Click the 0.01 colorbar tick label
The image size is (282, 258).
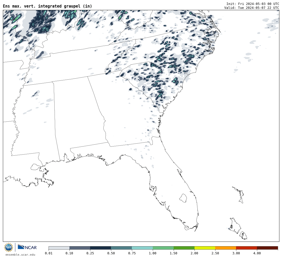click(x=49, y=253)
